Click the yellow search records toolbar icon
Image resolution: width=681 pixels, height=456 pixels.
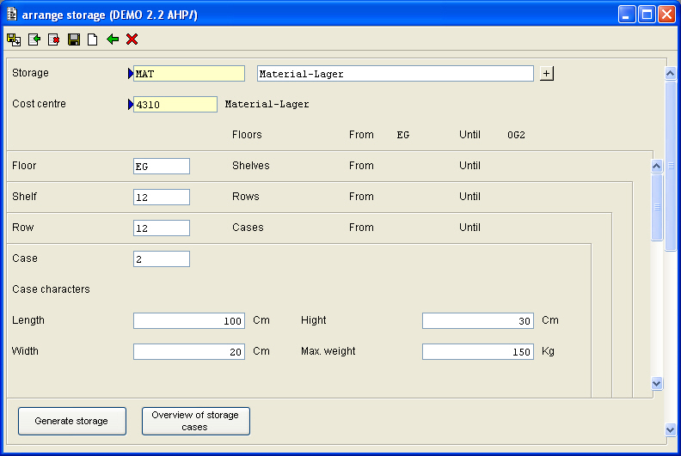click(14, 40)
